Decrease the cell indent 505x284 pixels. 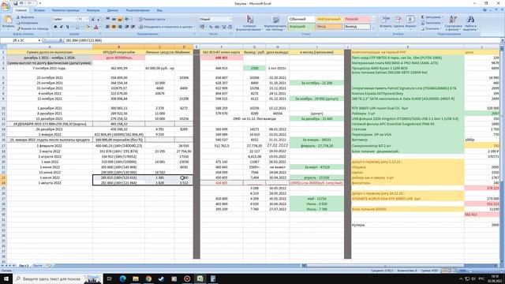(126, 27)
